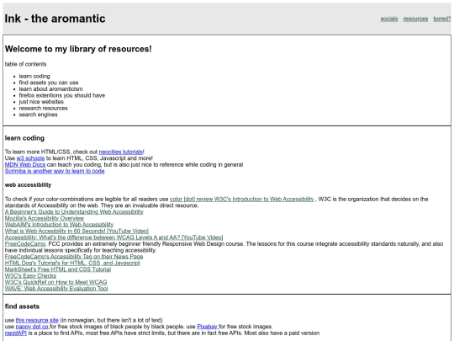Viewport: 454px width, 341px height.
Task: Open the rapidAPI link
Action: pos(16,333)
